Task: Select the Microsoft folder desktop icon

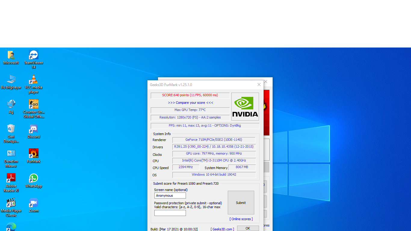Action: pyautogui.click(x=11, y=57)
